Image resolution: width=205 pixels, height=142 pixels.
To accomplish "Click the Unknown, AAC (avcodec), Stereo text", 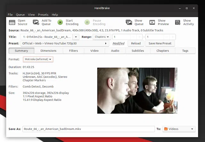I will pyautogui.click(x=45, y=77).
